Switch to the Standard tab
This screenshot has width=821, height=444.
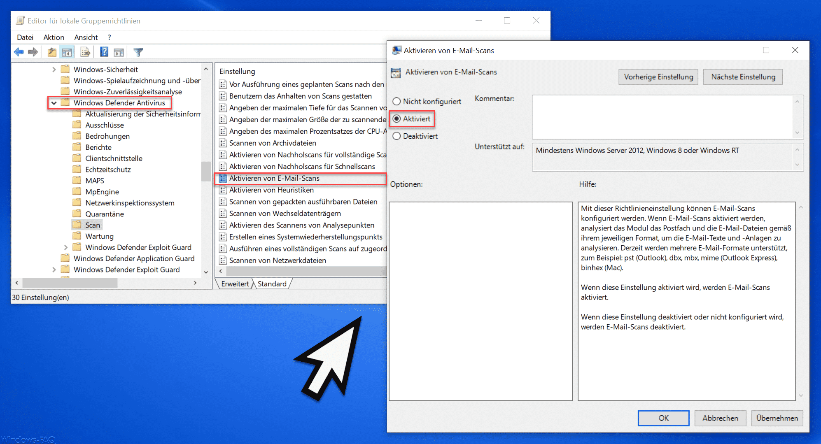272,284
